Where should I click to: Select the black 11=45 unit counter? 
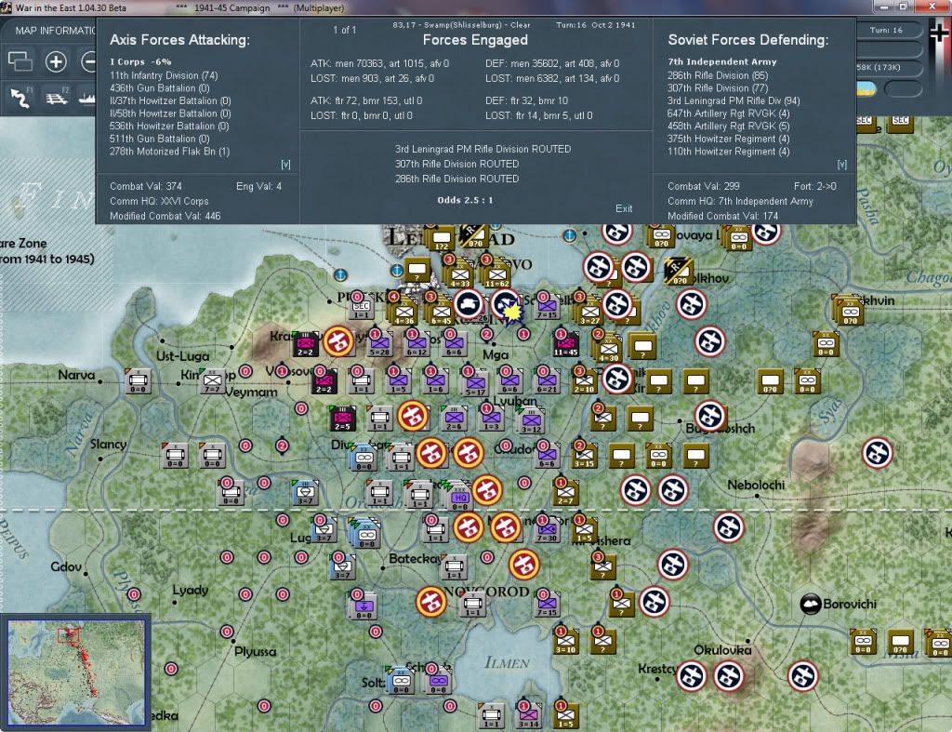[x=566, y=345]
